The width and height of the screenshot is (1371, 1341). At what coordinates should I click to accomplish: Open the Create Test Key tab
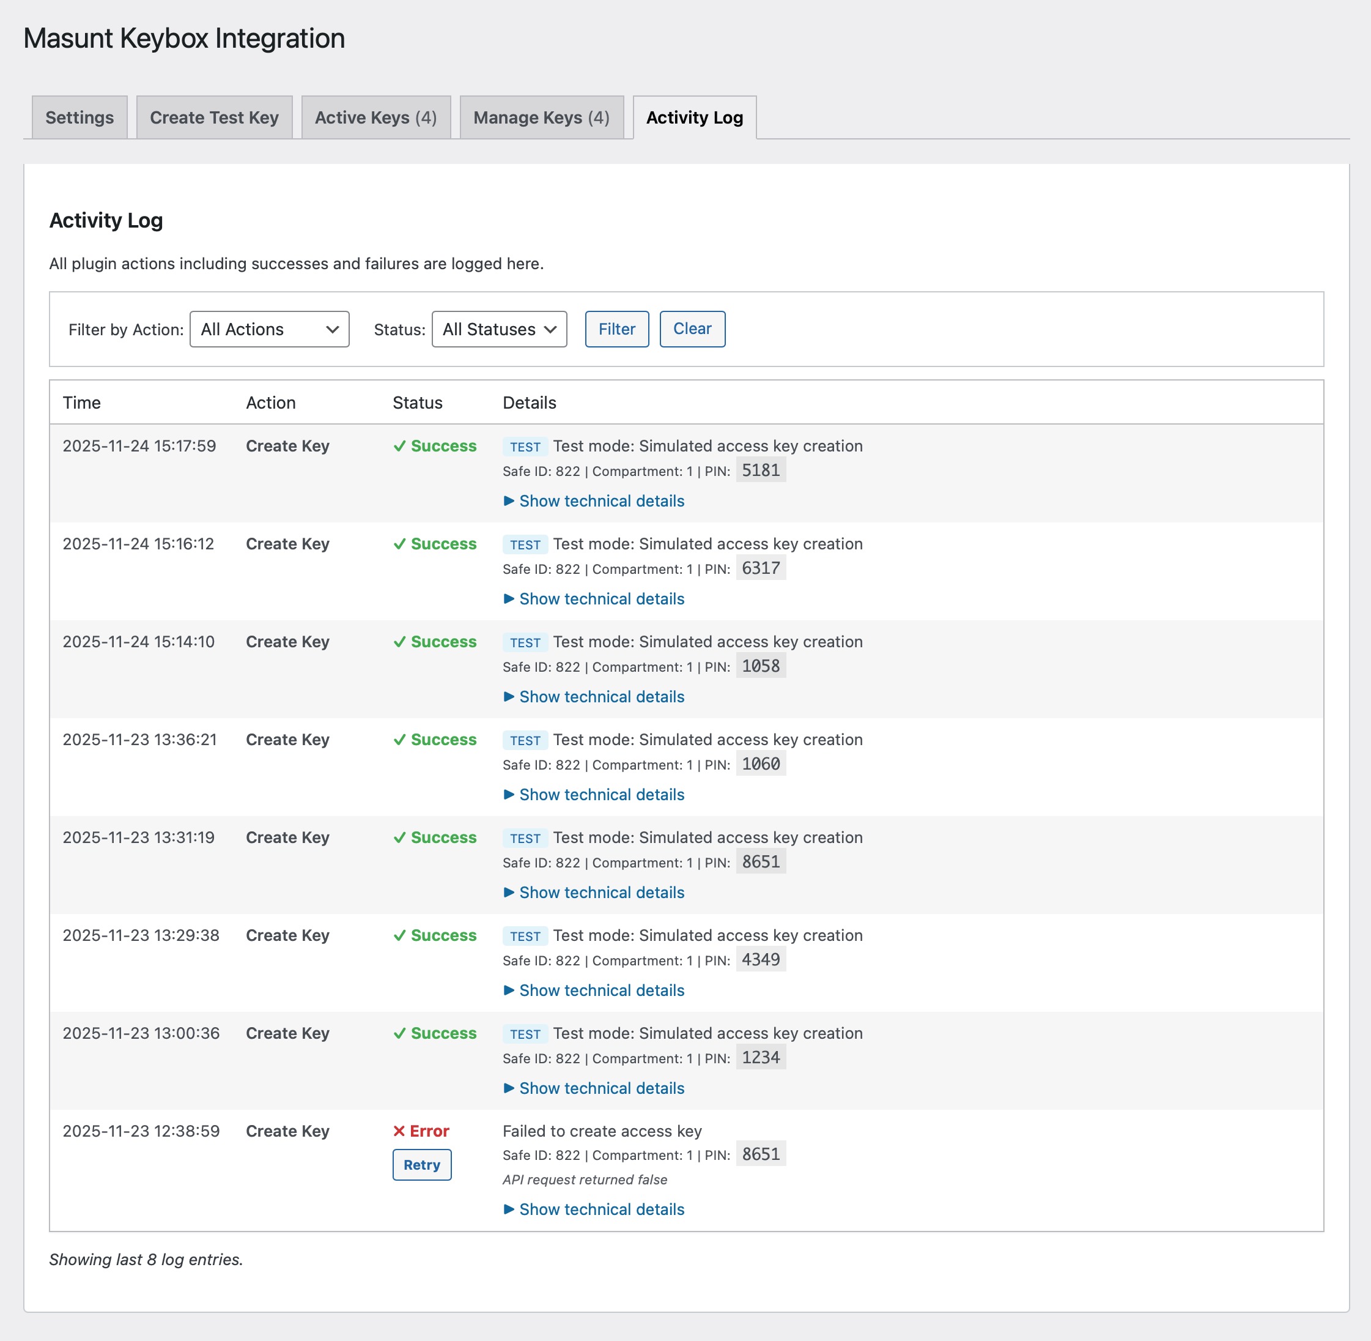213,117
